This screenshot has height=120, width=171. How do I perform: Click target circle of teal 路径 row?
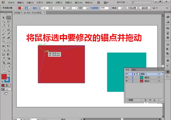(159, 78)
